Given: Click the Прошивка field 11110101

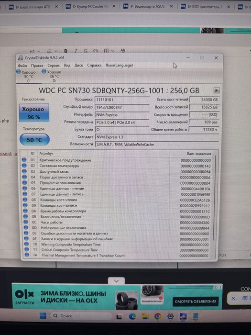Looking at the screenshot, I should [x=122, y=100].
